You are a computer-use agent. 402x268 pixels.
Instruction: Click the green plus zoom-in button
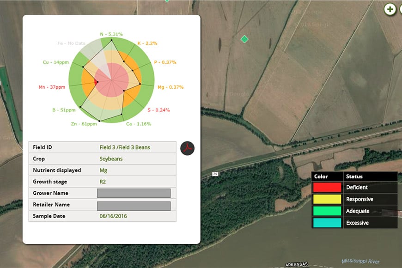click(x=390, y=9)
